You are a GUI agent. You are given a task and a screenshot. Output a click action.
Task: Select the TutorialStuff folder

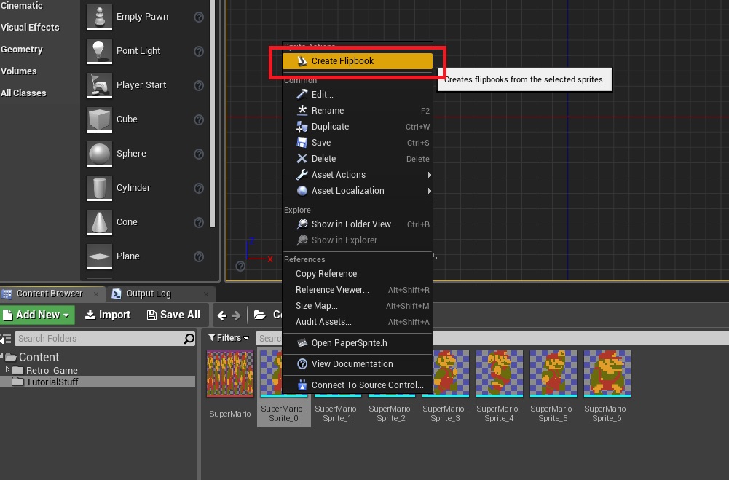(52, 382)
